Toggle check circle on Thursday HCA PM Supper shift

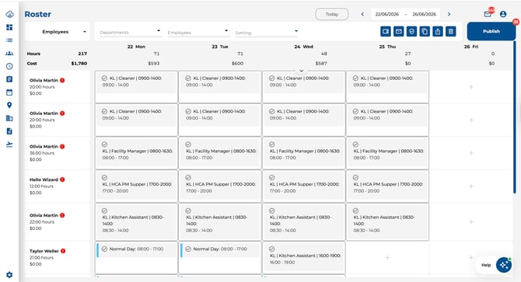(x=355, y=177)
